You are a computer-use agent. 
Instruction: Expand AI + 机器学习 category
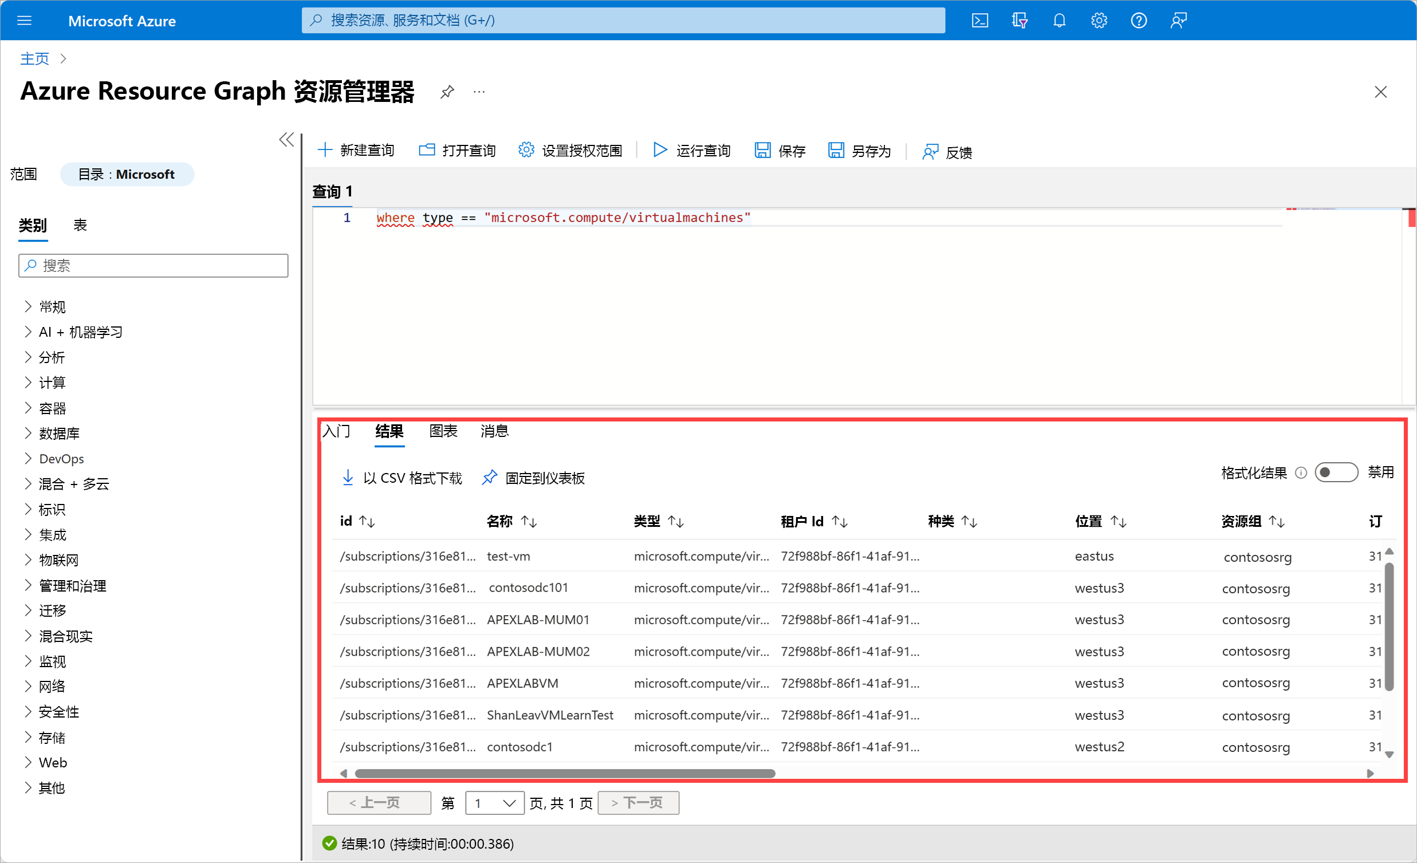point(27,332)
